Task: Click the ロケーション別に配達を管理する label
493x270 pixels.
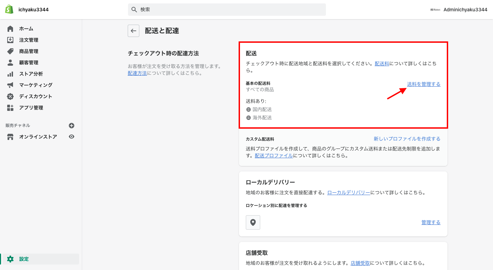Action: click(x=277, y=206)
